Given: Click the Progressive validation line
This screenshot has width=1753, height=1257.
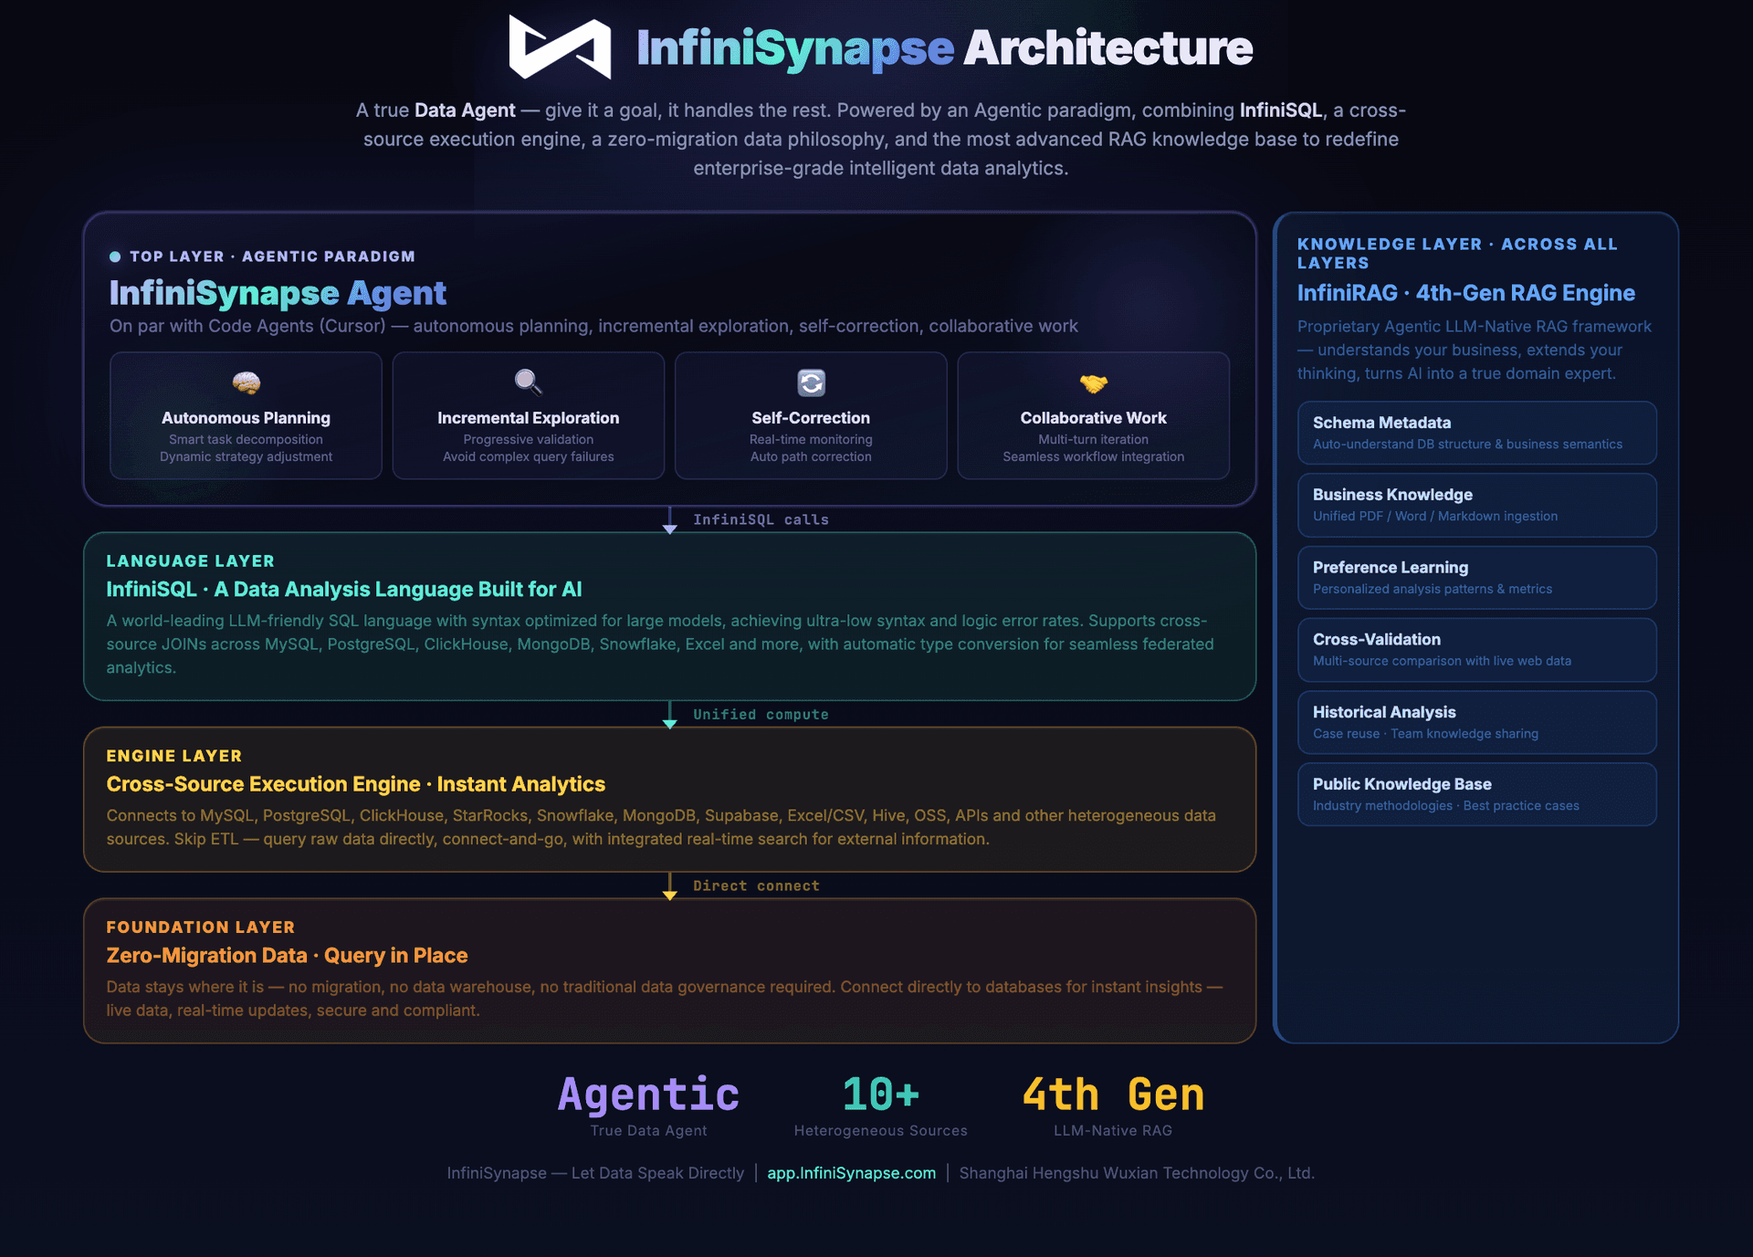Looking at the screenshot, I should 528,440.
